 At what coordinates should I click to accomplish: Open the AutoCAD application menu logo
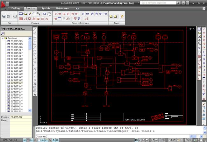3,4
